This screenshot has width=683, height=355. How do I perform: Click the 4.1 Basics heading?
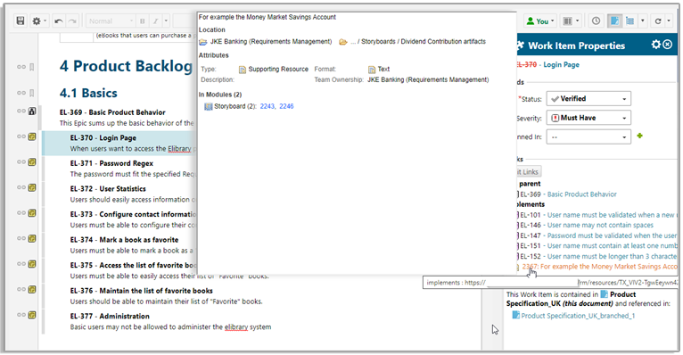88,94
